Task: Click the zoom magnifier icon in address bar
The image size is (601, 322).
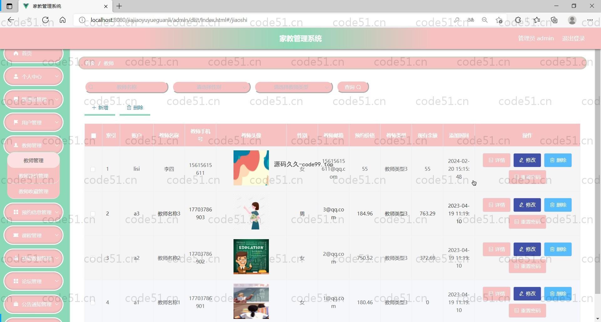Action: [485, 20]
